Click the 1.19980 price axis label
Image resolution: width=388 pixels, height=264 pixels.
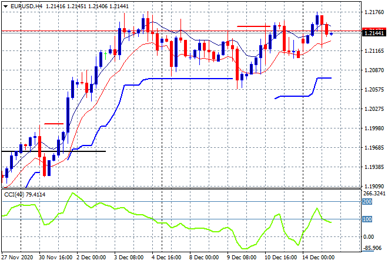pos(374,128)
